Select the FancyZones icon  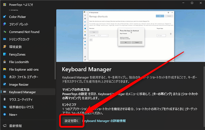tap(4, 54)
